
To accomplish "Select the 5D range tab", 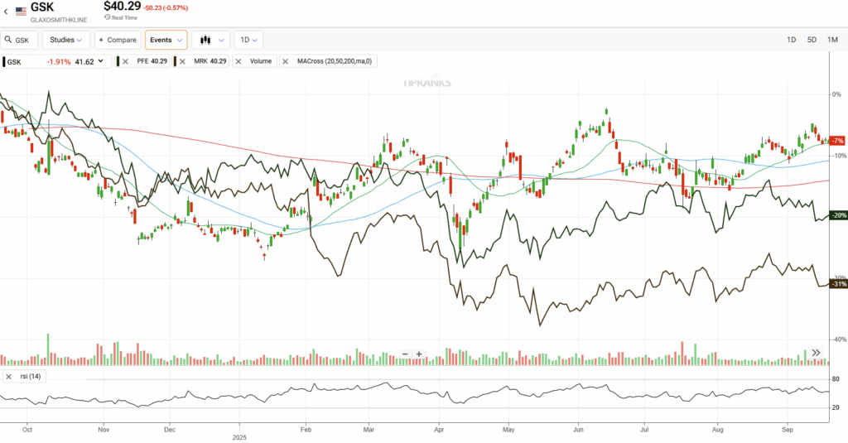I will tap(812, 40).
